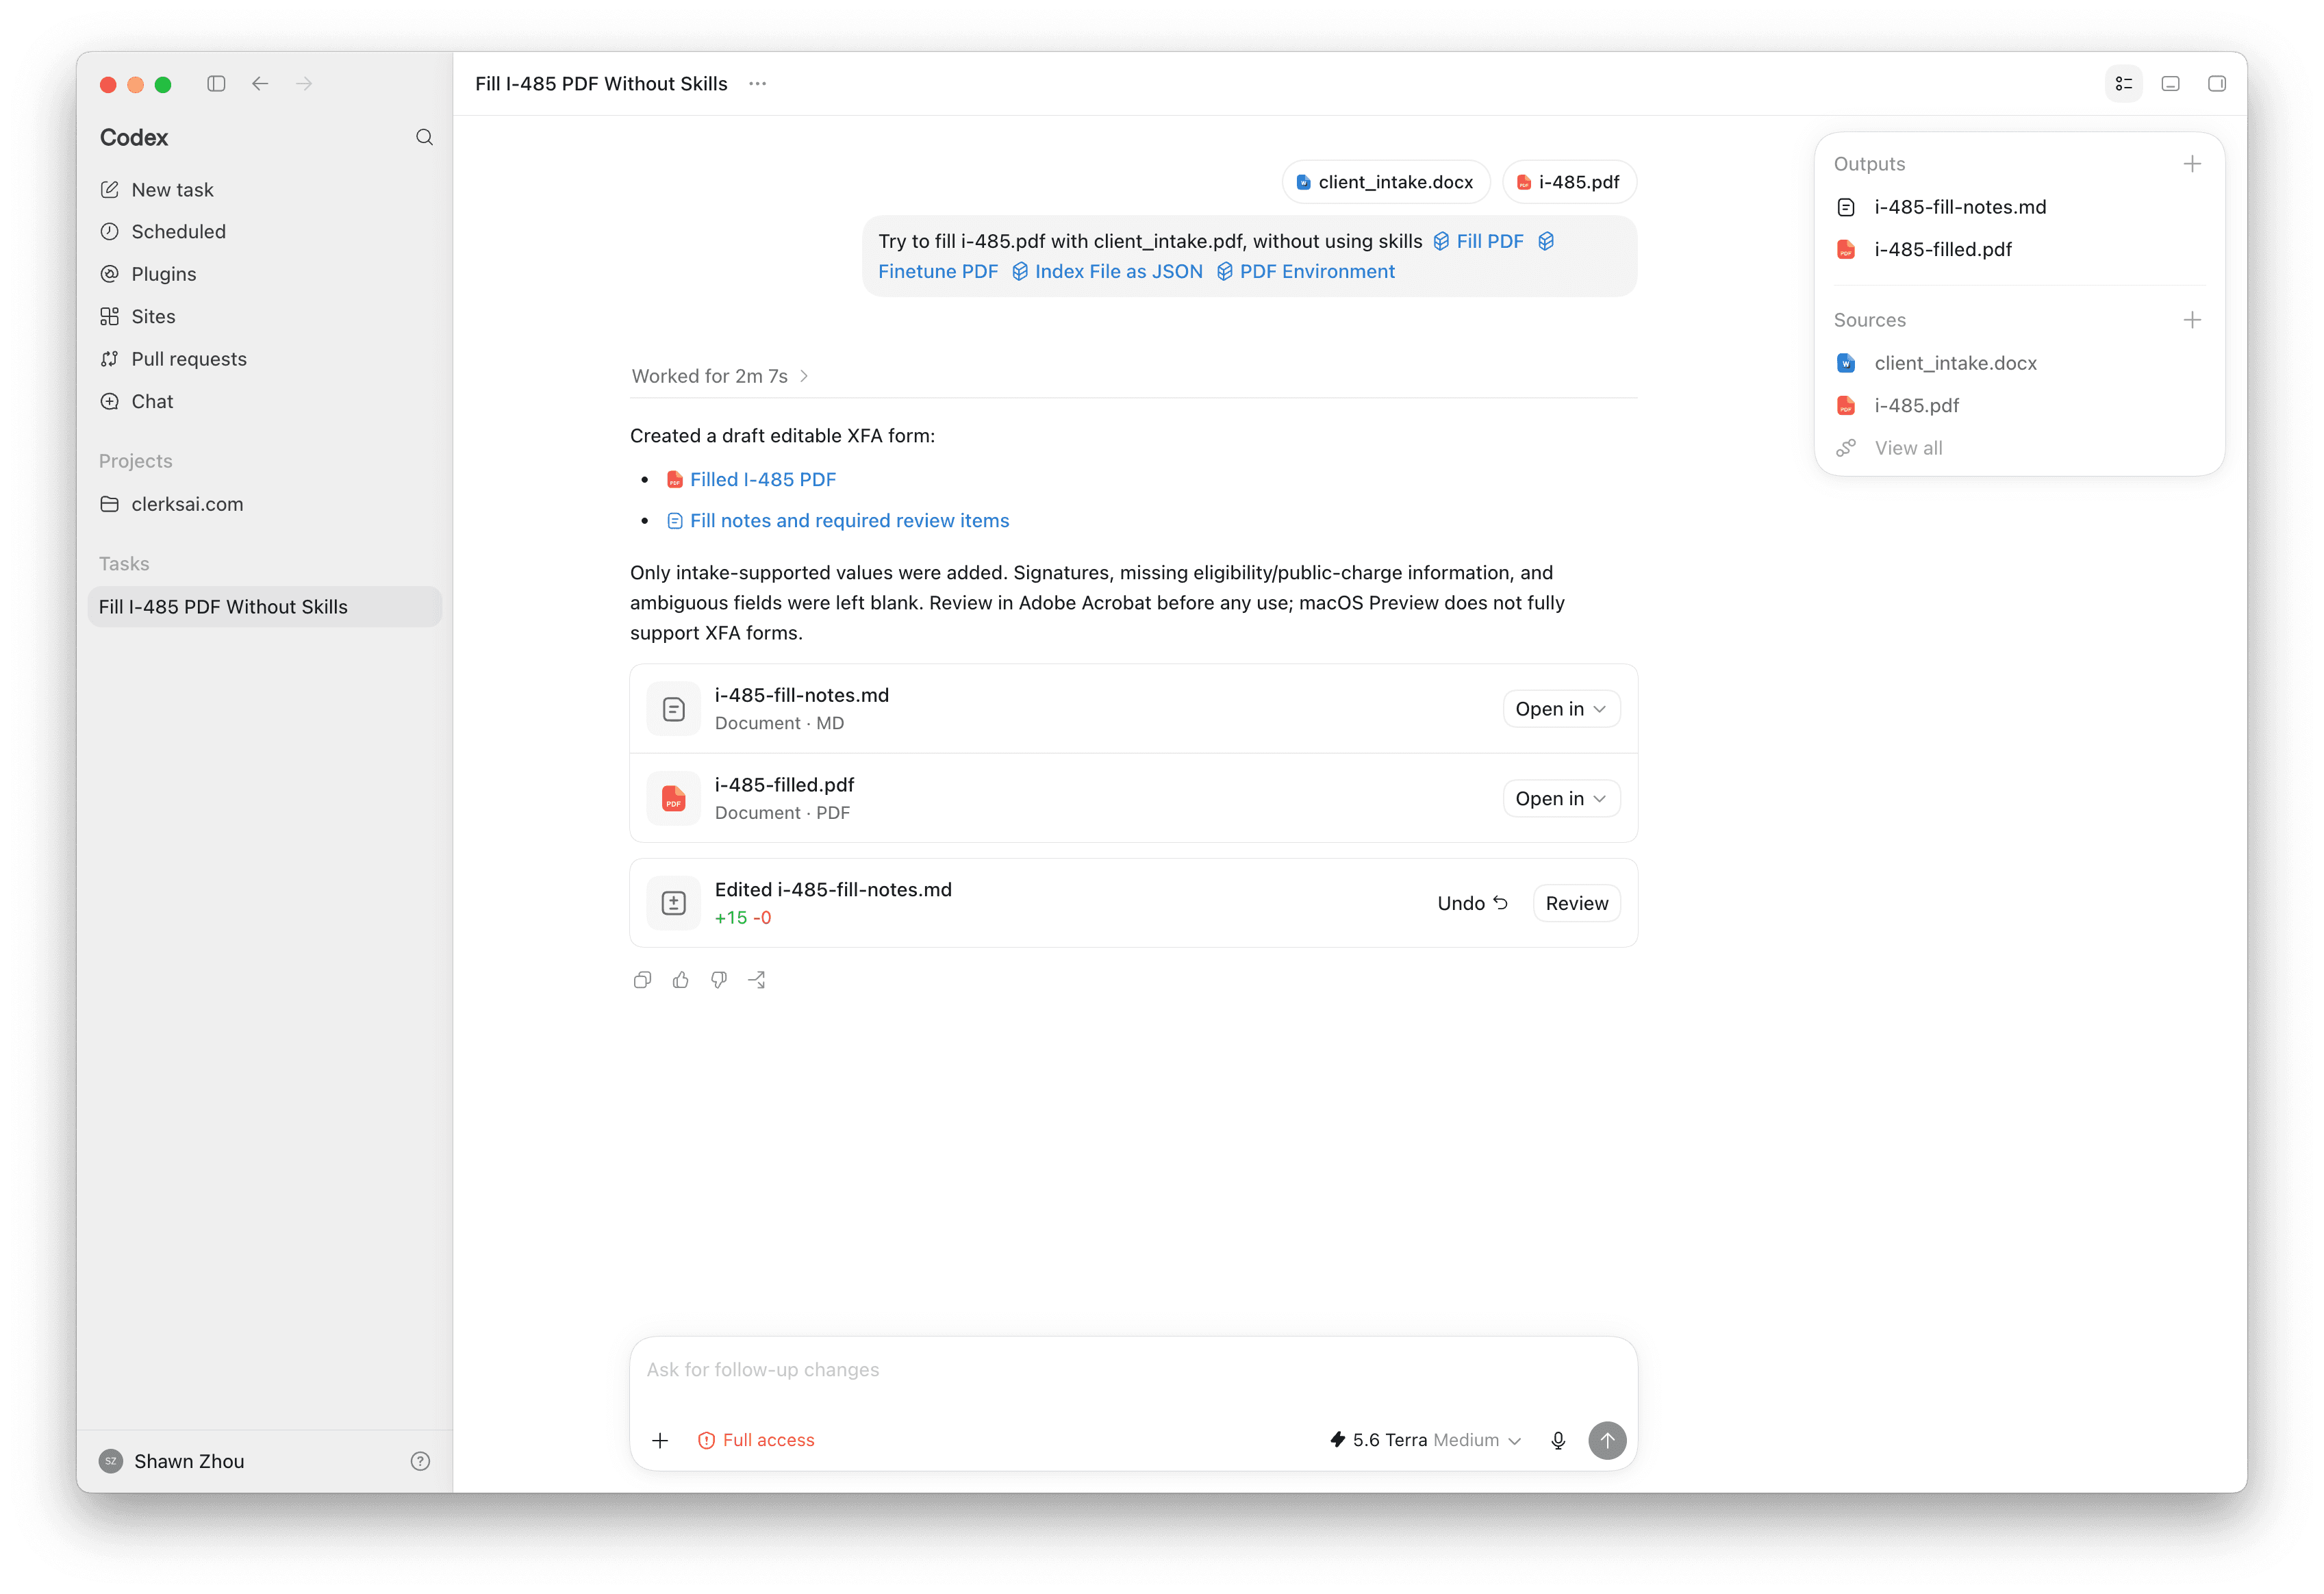Expand Open in for i-485-filled.pdf

(x=1561, y=798)
